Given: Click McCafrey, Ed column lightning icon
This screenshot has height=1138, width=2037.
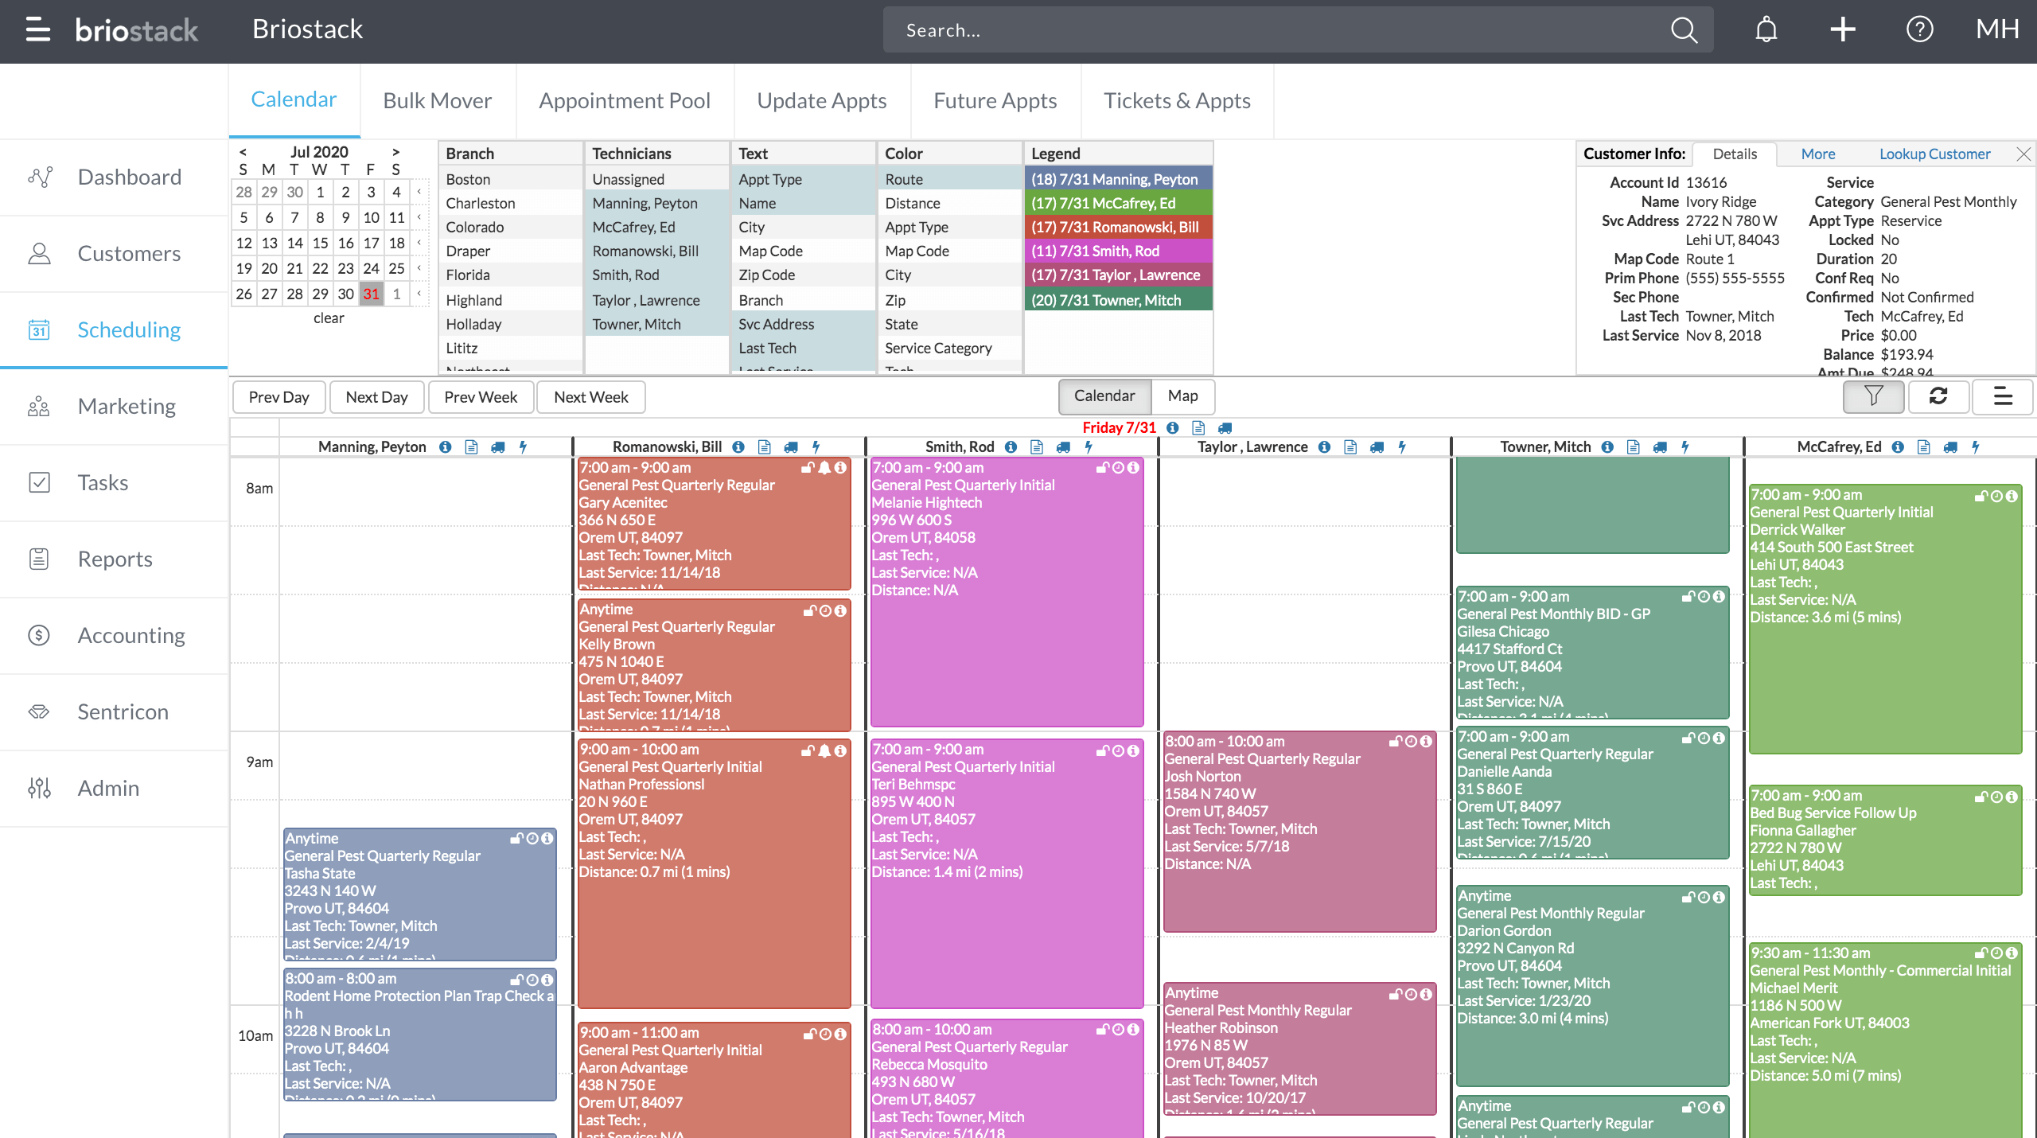Looking at the screenshot, I should click(1975, 446).
